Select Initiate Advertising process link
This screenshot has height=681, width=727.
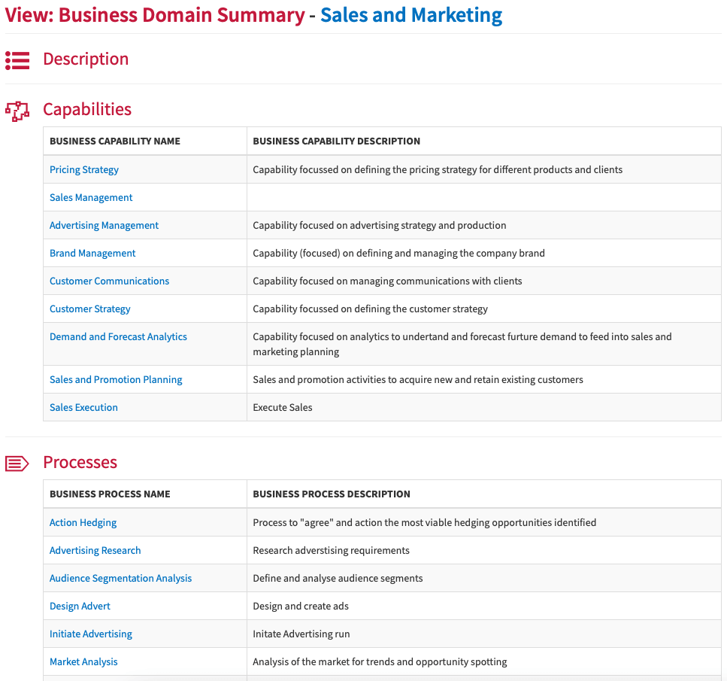point(91,634)
